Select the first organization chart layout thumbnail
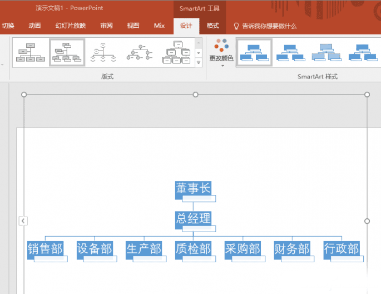The height and width of the screenshot is (294, 381). (31, 52)
